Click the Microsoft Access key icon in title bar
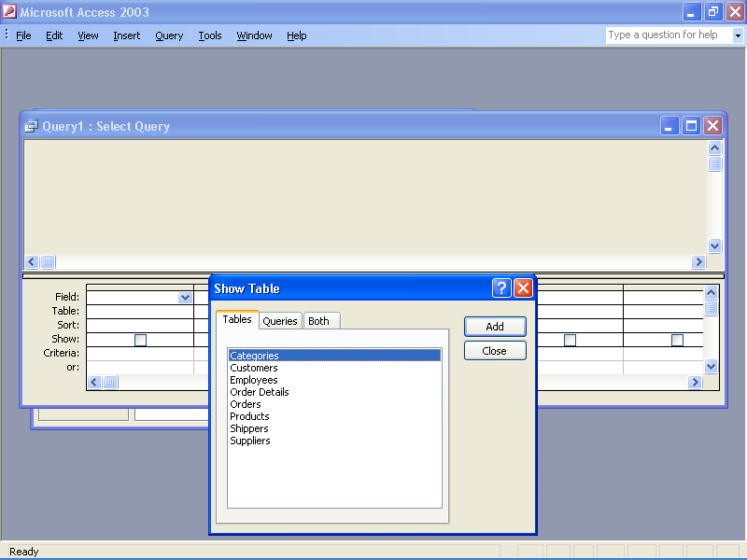 point(9,11)
